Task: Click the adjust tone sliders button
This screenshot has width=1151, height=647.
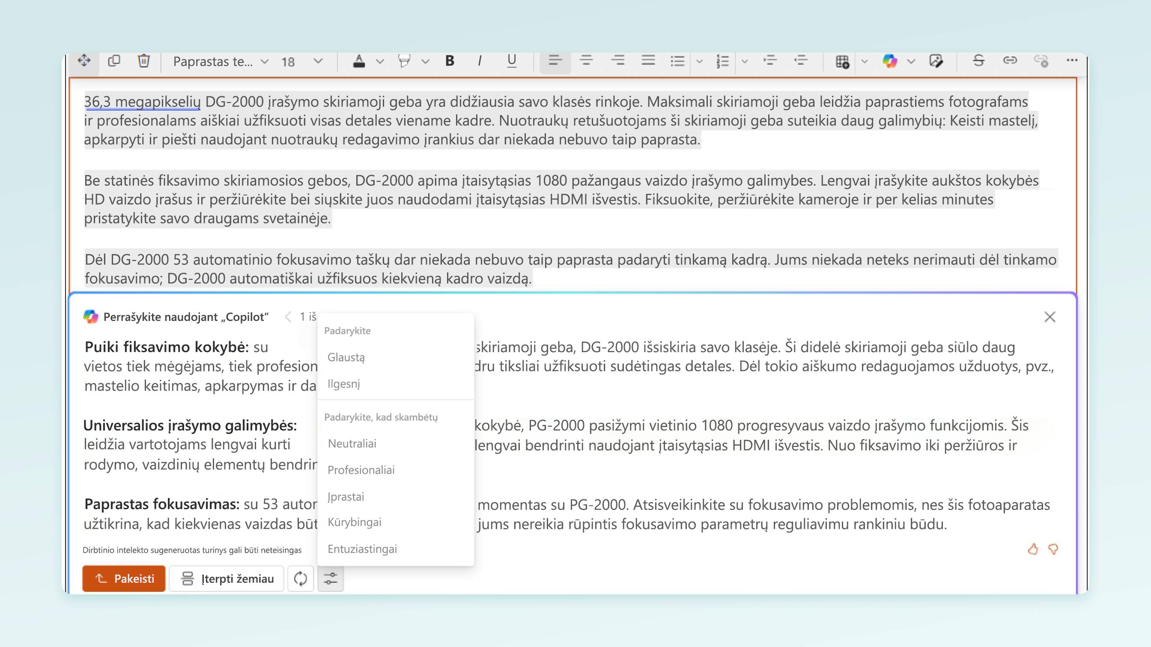Action: pos(331,579)
